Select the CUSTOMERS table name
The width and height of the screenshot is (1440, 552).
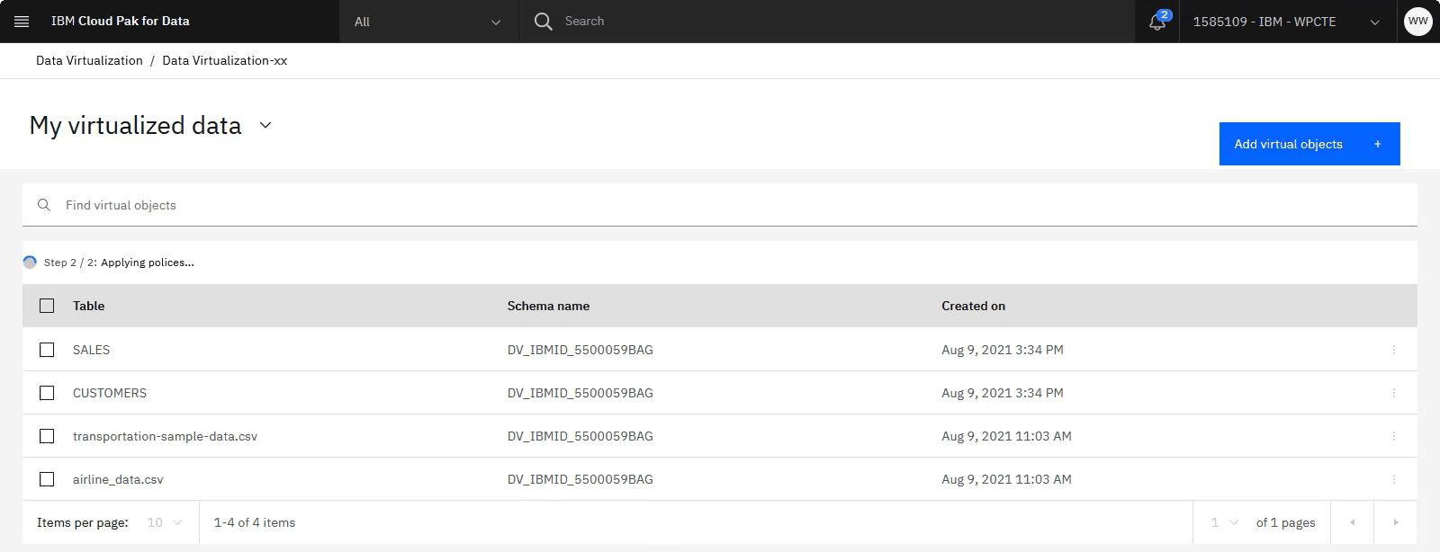110,393
